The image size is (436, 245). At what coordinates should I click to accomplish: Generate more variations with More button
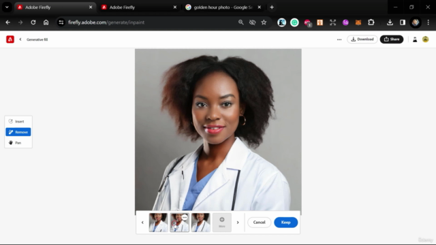[222, 223]
